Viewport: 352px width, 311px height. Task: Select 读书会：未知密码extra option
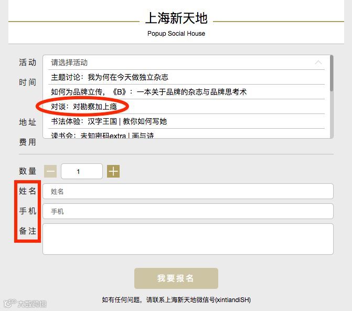point(186,134)
